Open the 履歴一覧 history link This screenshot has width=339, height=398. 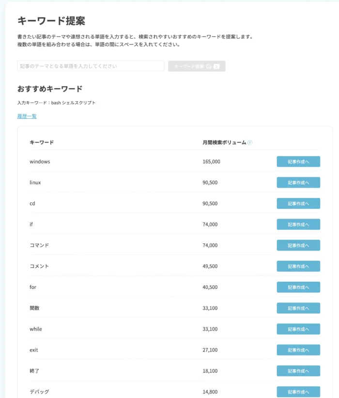click(27, 116)
